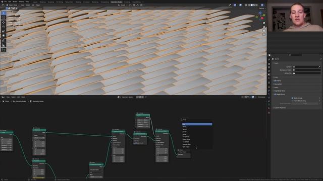Image resolution: width=323 pixels, height=181 pixels.
Task: Switch to wireframe viewport shading
Action: (249, 5)
